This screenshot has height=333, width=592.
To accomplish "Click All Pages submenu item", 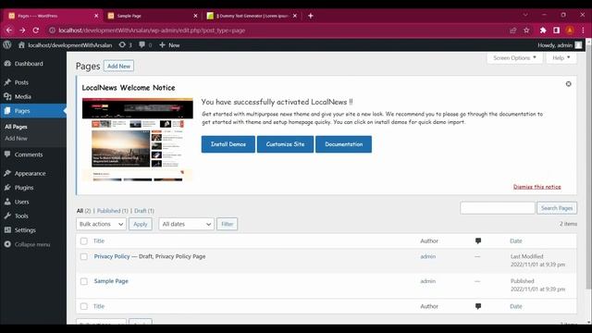I will pyautogui.click(x=16, y=127).
